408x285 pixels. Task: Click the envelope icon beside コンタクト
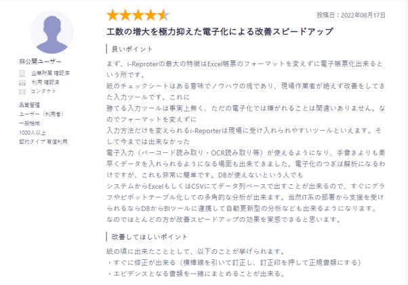click(22, 91)
